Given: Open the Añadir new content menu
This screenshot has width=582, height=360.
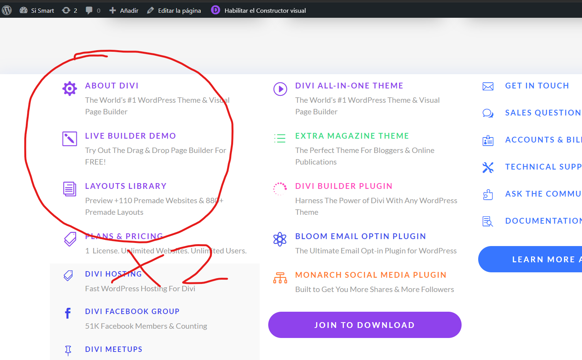Looking at the screenshot, I should click(124, 10).
